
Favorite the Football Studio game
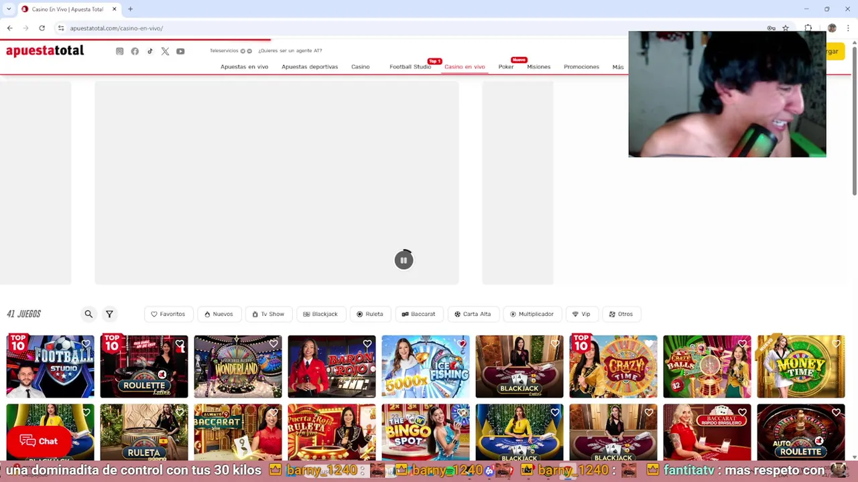tap(86, 344)
